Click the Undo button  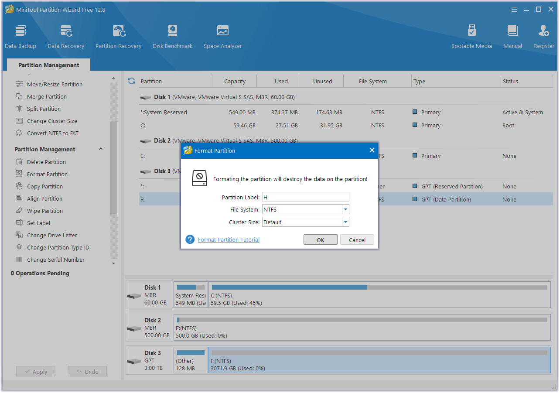[87, 372]
